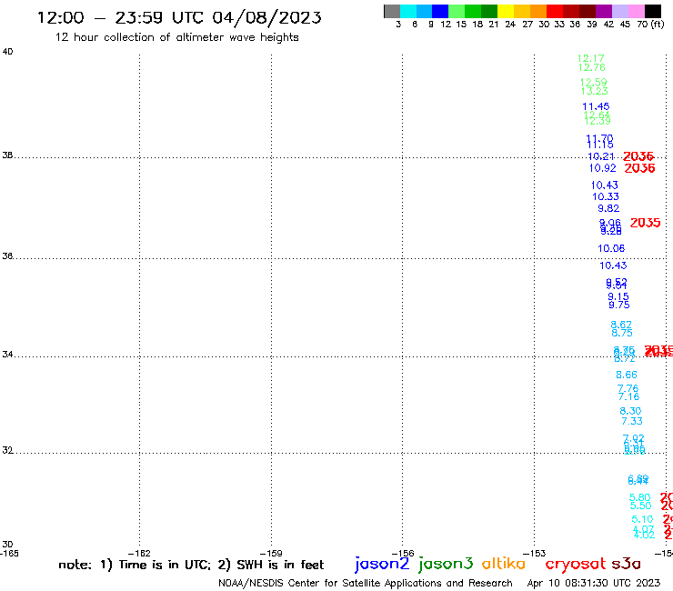
Task: Click the longitude axis label -153
Action: point(535,553)
